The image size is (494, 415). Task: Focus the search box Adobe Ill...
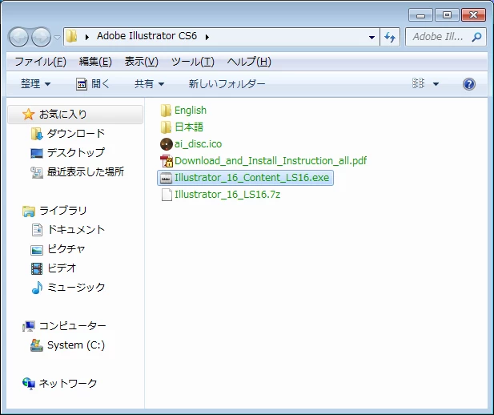coord(446,37)
